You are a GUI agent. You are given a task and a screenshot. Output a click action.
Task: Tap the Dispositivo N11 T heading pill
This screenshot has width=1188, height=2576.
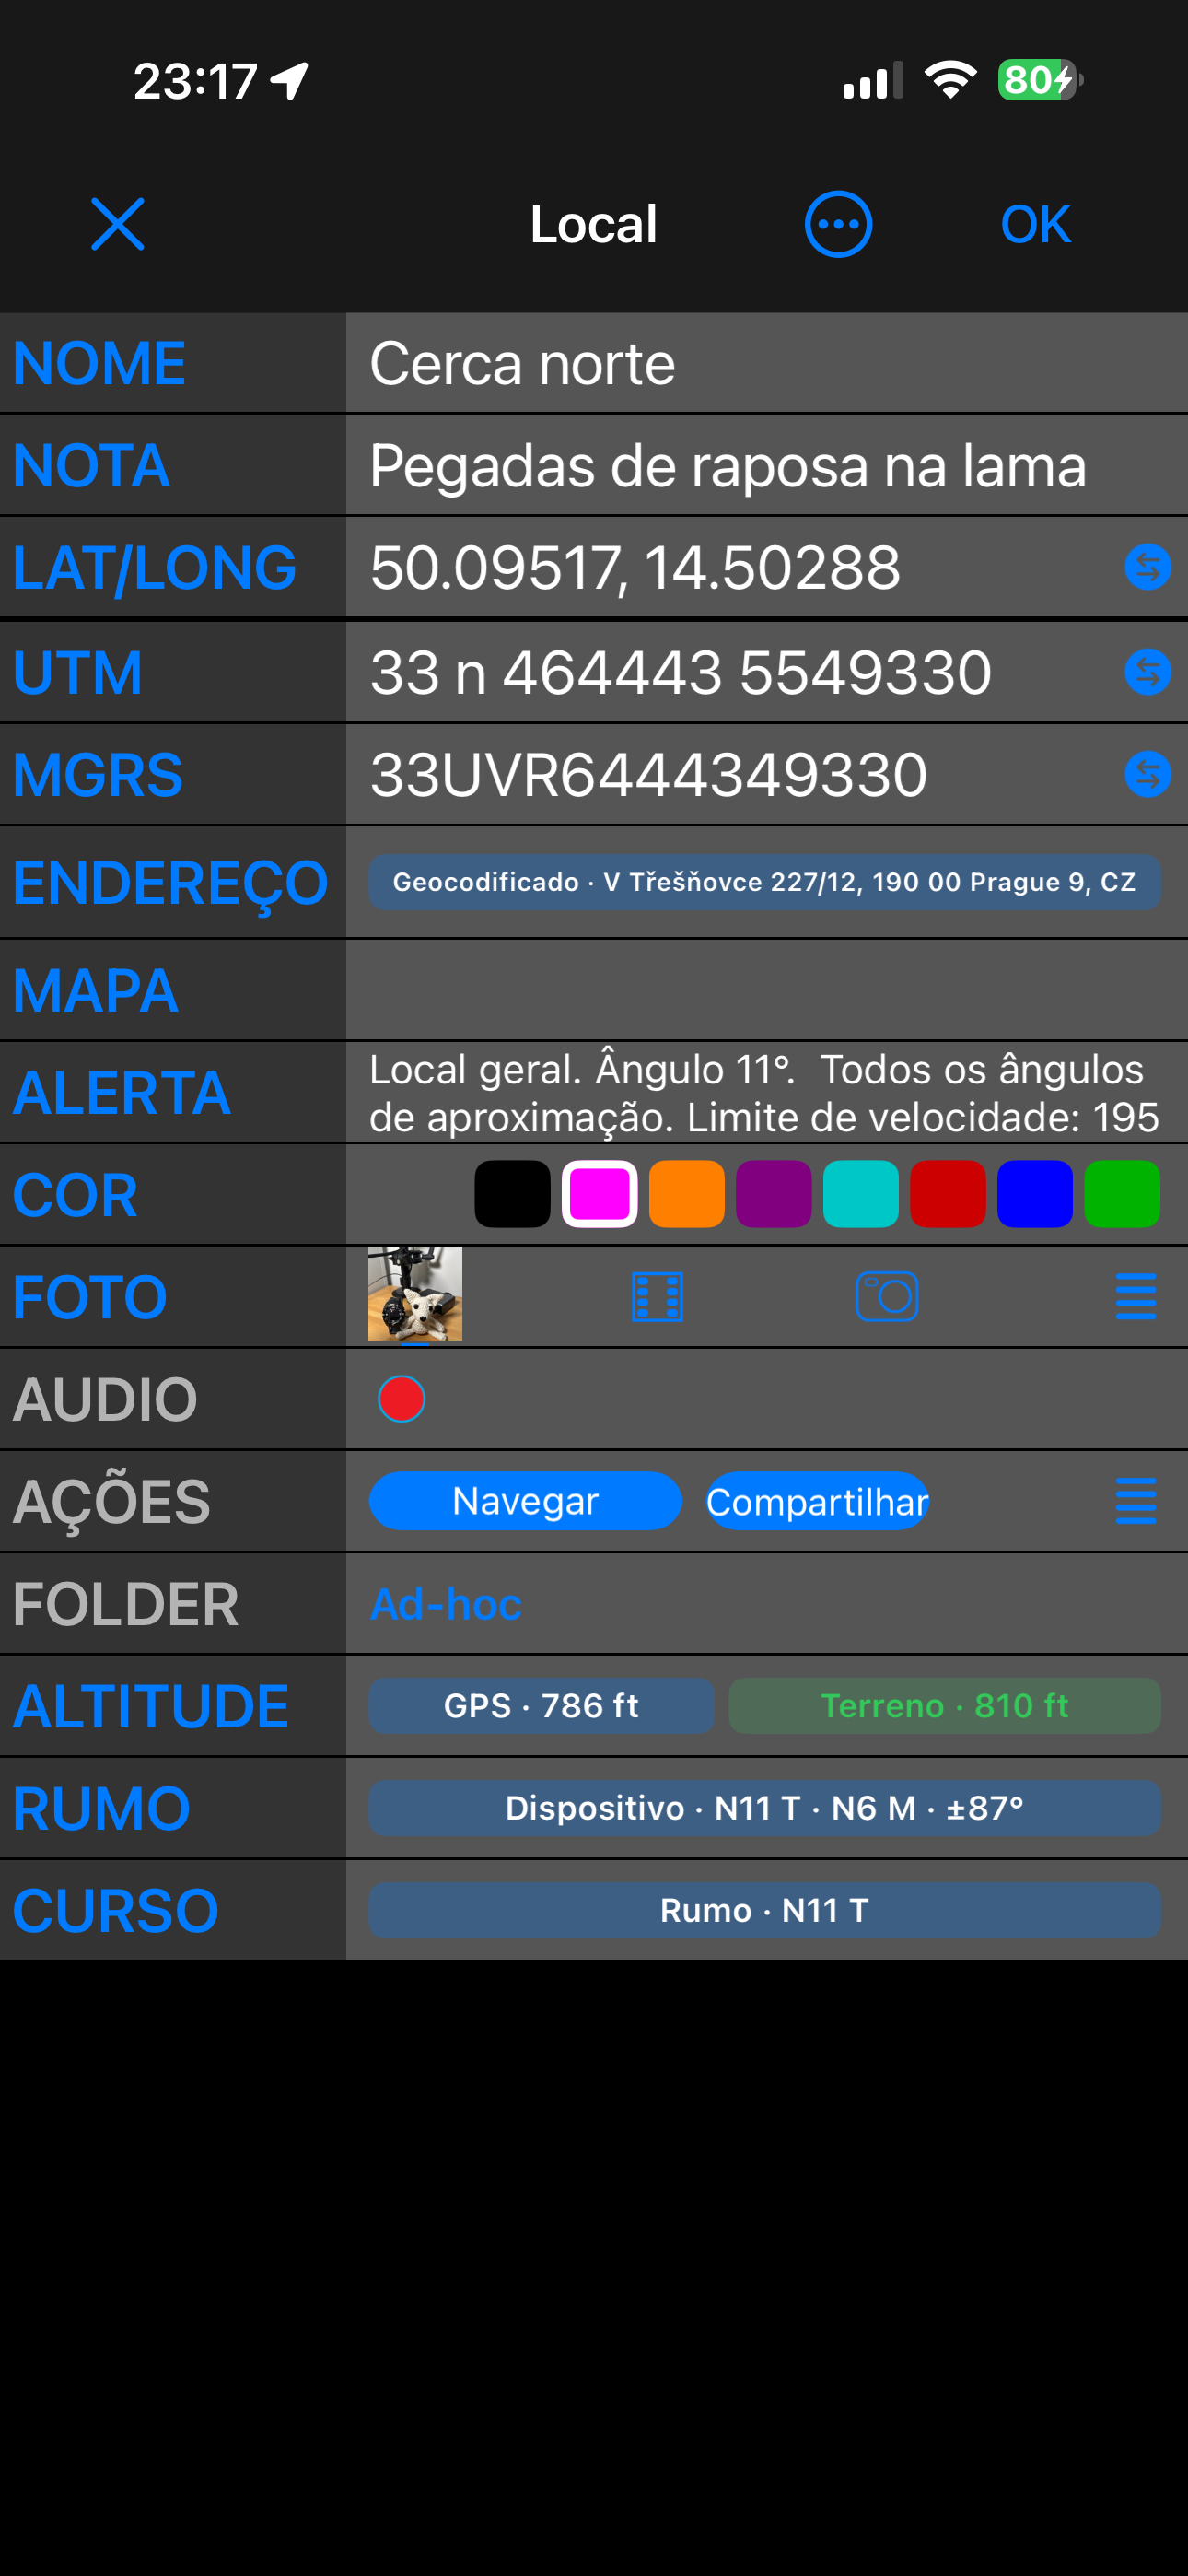765,1808
